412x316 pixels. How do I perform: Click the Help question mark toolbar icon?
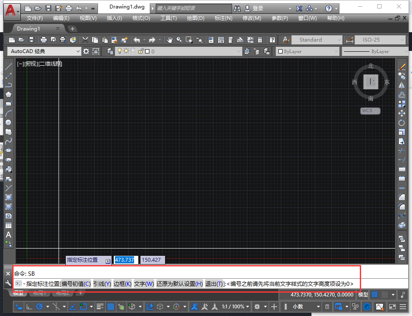tap(272, 40)
